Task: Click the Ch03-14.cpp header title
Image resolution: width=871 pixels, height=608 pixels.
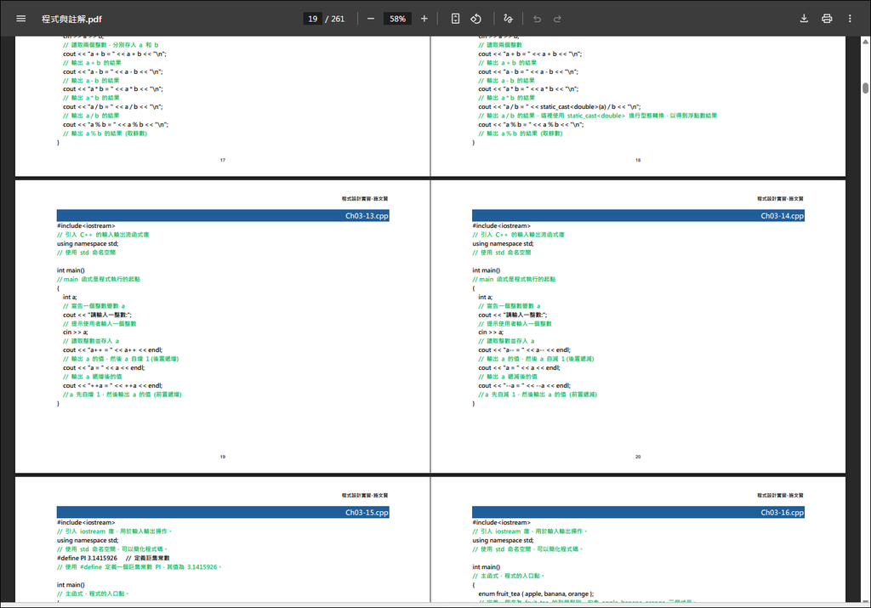Action: pyautogui.click(x=783, y=215)
